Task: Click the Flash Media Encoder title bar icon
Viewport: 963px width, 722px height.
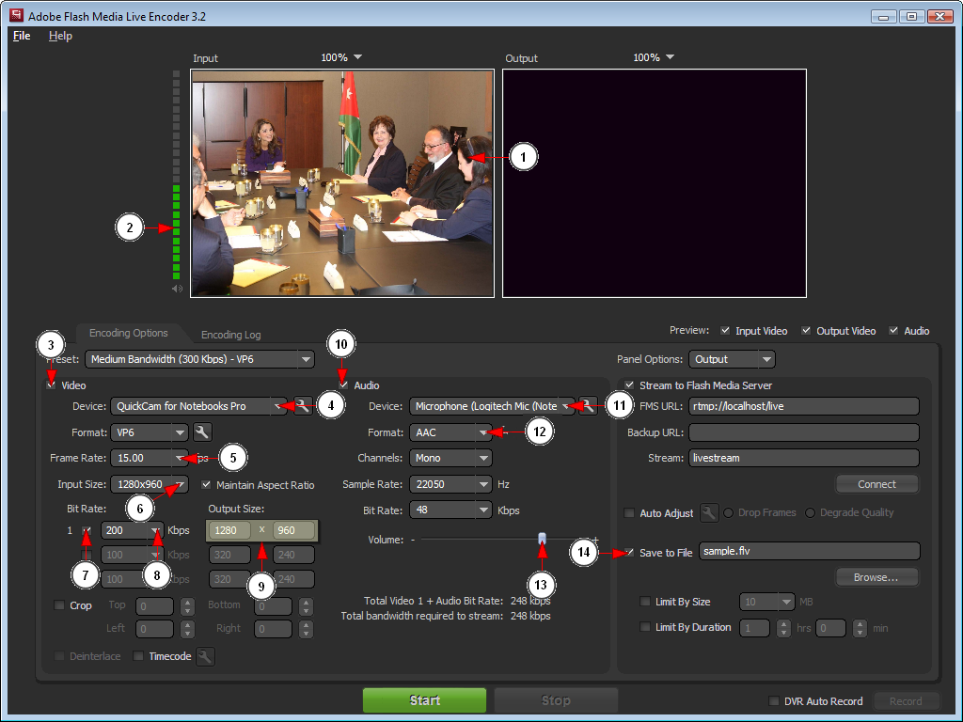Action: tap(16, 16)
